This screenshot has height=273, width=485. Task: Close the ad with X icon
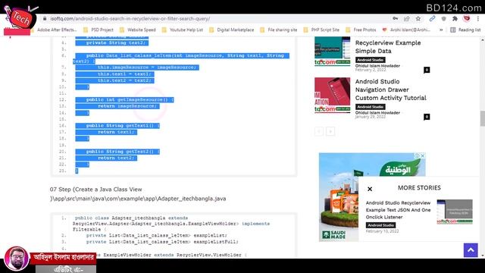tap(423, 156)
